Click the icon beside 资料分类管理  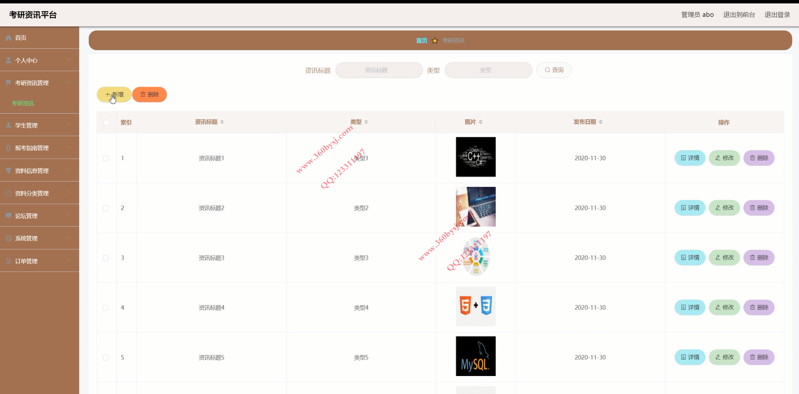(8, 193)
